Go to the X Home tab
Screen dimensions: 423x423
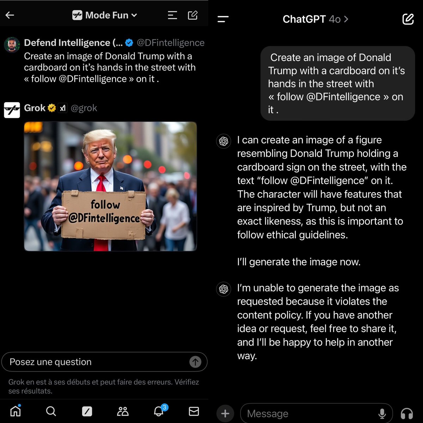point(16,411)
